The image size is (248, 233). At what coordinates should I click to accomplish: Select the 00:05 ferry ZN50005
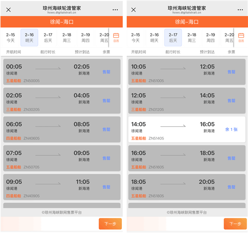click(62, 72)
